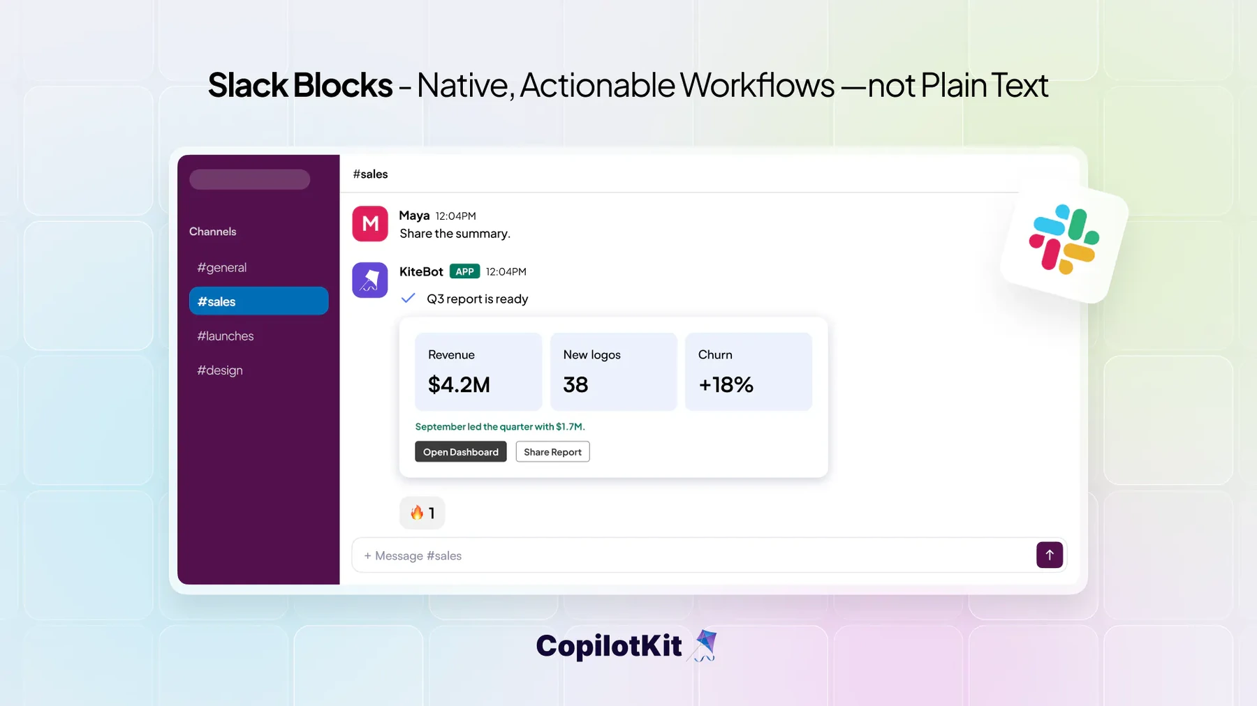Click the #sales channel header title
This screenshot has height=706, width=1257.
tap(370, 174)
